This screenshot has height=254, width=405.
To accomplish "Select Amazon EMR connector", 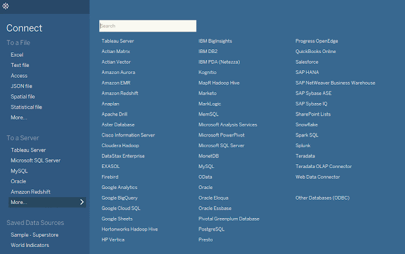I will pos(116,83).
